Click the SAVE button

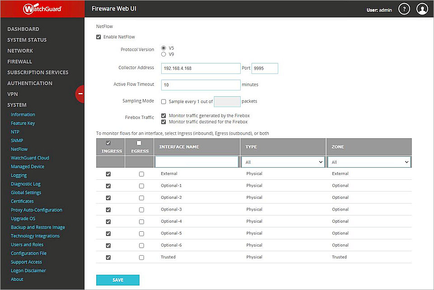coord(117,280)
